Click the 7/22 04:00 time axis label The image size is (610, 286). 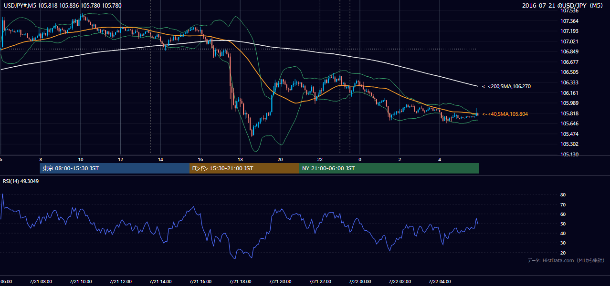click(440, 282)
